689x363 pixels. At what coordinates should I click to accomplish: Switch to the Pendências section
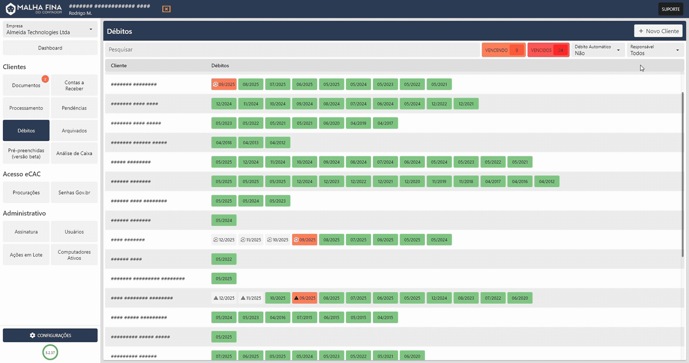point(74,108)
